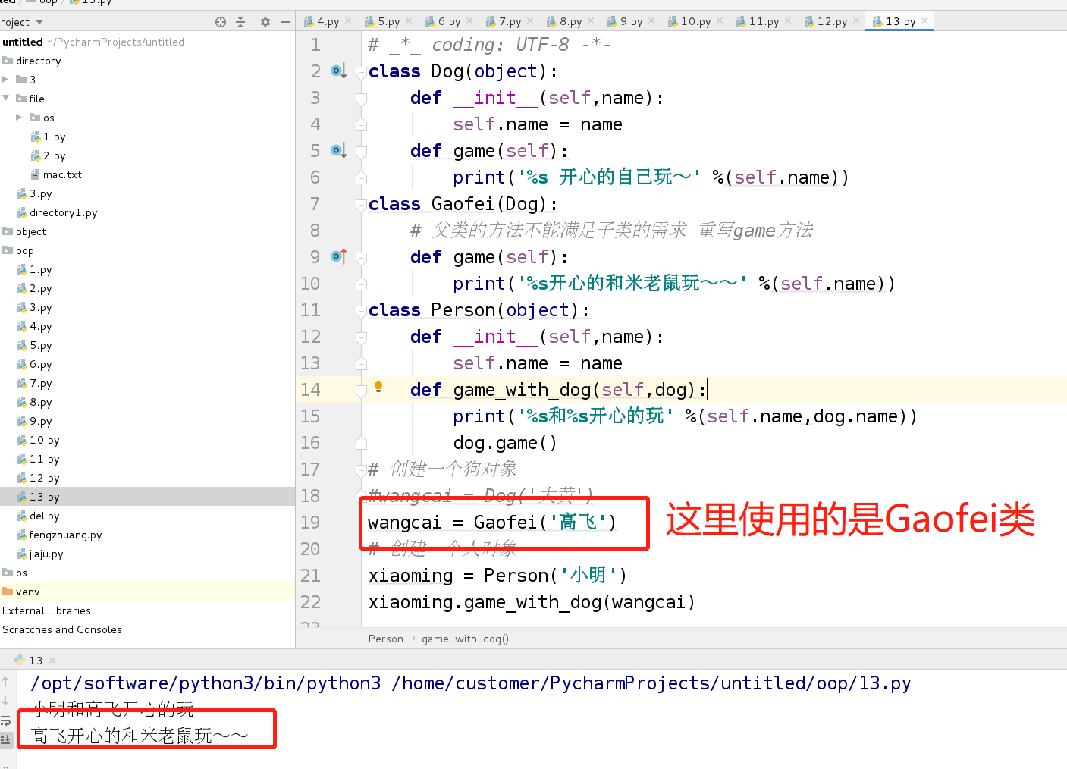The width and height of the screenshot is (1067, 769).
Task: Fold the Person class on line 11
Action: [362, 310]
